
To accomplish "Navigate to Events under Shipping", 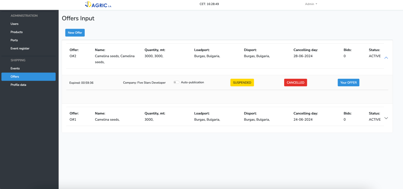I will 15,68.
